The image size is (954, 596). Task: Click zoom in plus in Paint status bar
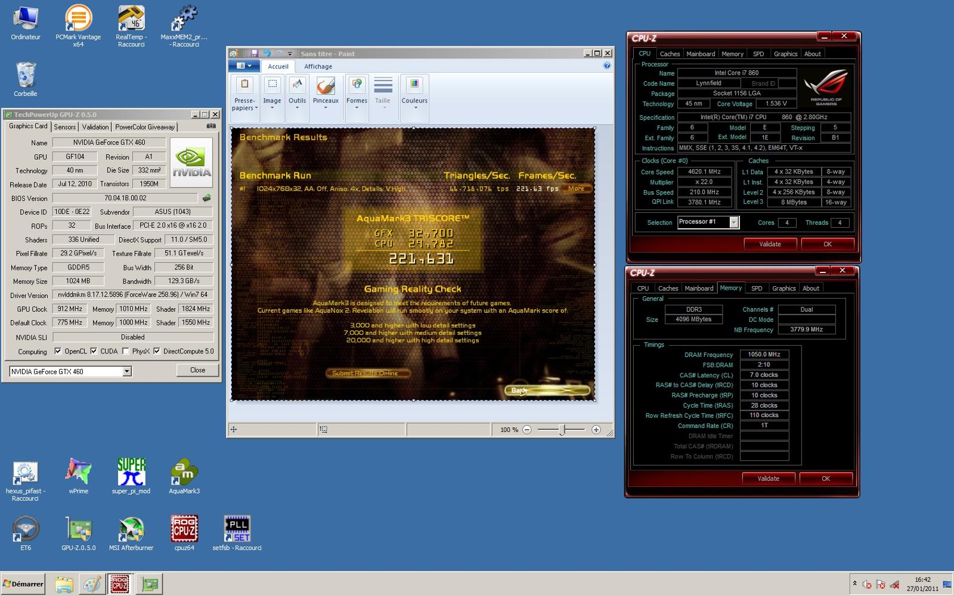pos(596,430)
